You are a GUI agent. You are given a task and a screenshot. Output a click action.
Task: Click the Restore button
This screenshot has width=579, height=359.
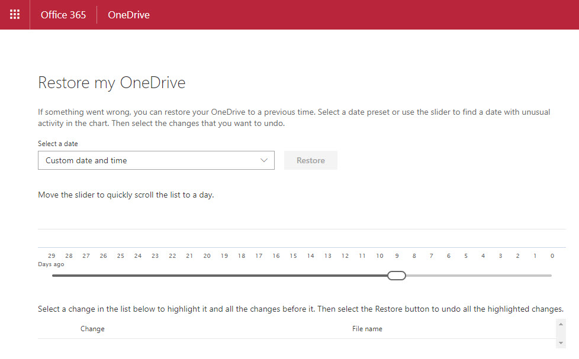pos(311,160)
